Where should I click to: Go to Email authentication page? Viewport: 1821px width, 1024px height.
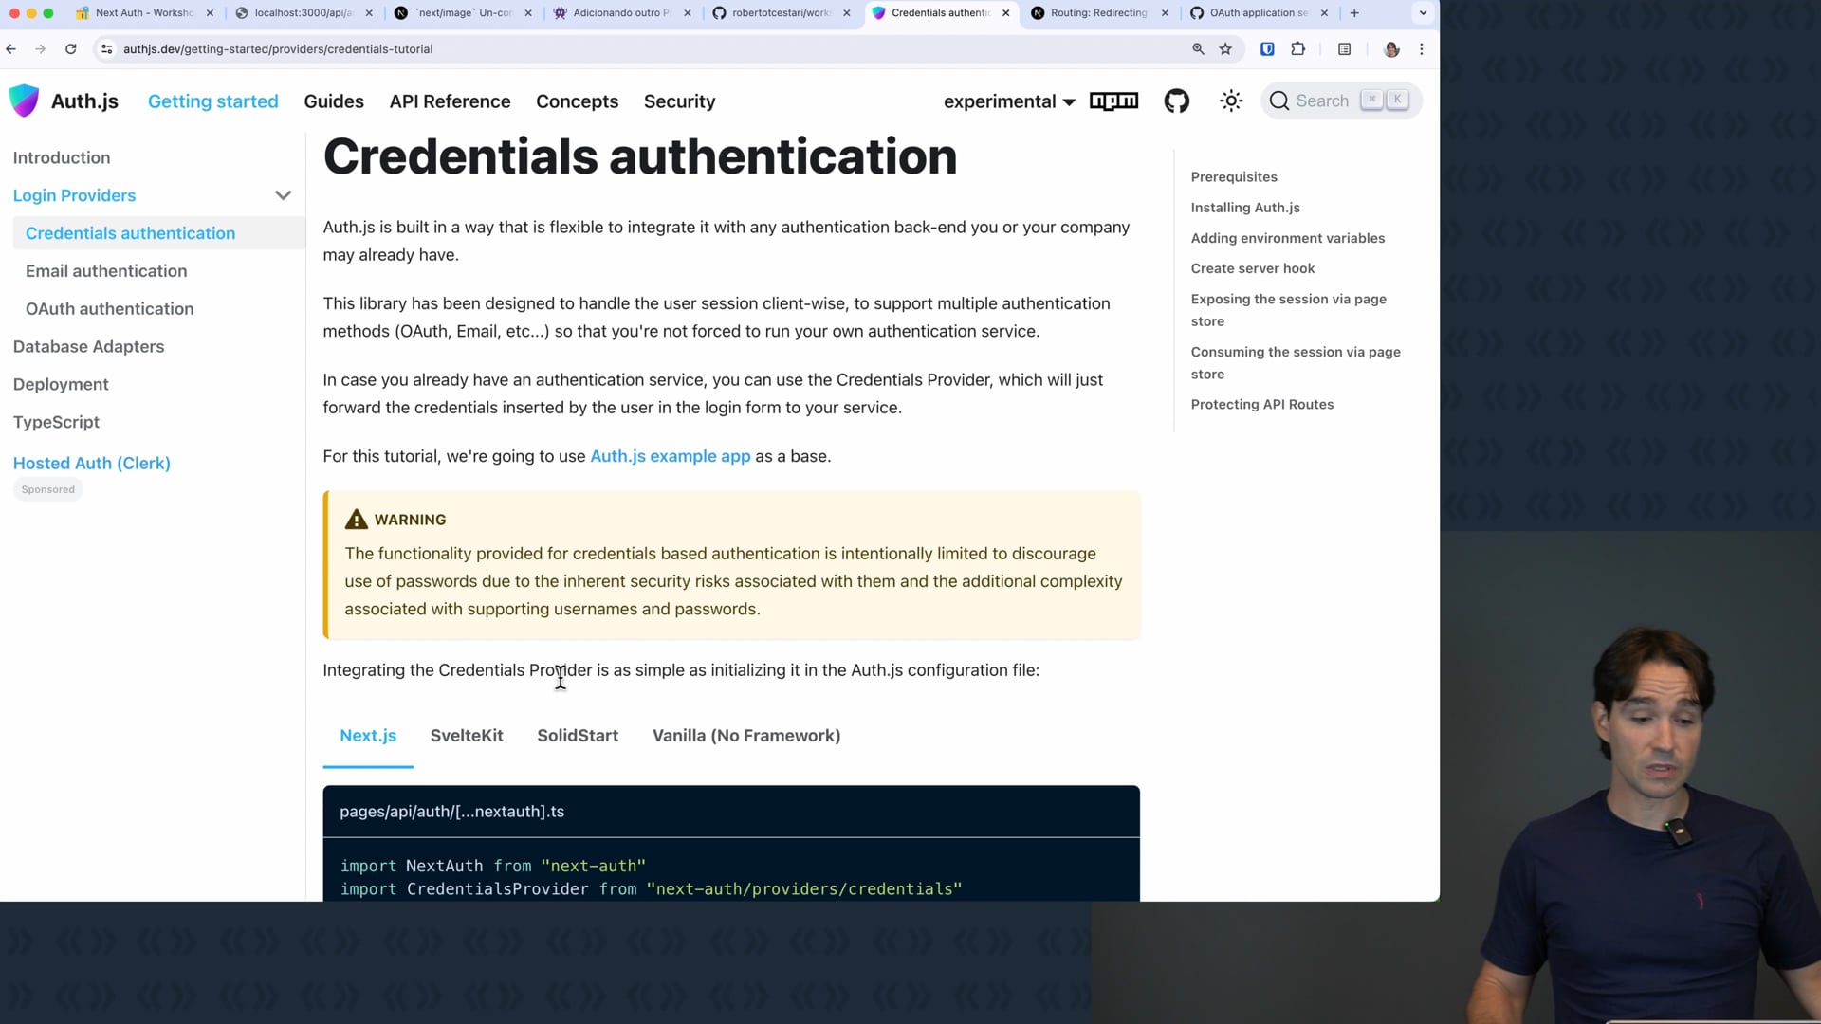106,271
